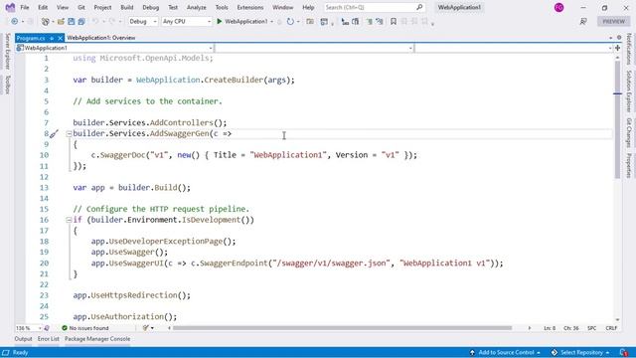Viewport: 636px width, 358px height.
Task: Pin the Program.cs tab
Action: point(52,38)
